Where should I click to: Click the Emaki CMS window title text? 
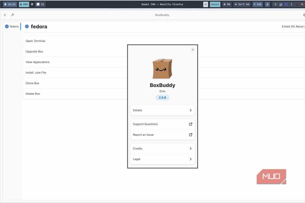pos(162,4)
